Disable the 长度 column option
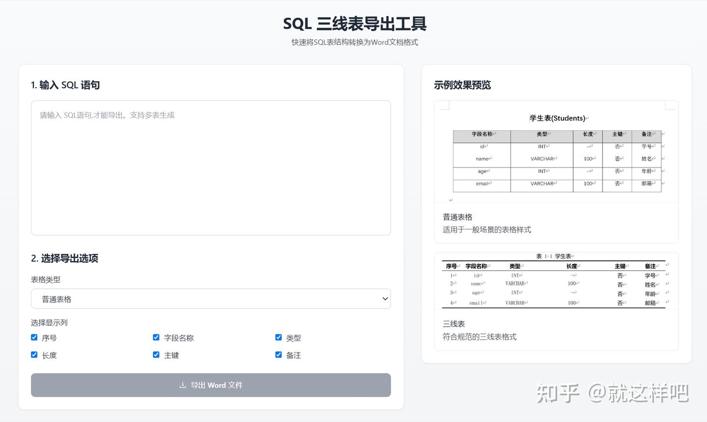Image resolution: width=707 pixels, height=422 pixels. (x=34, y=355)
